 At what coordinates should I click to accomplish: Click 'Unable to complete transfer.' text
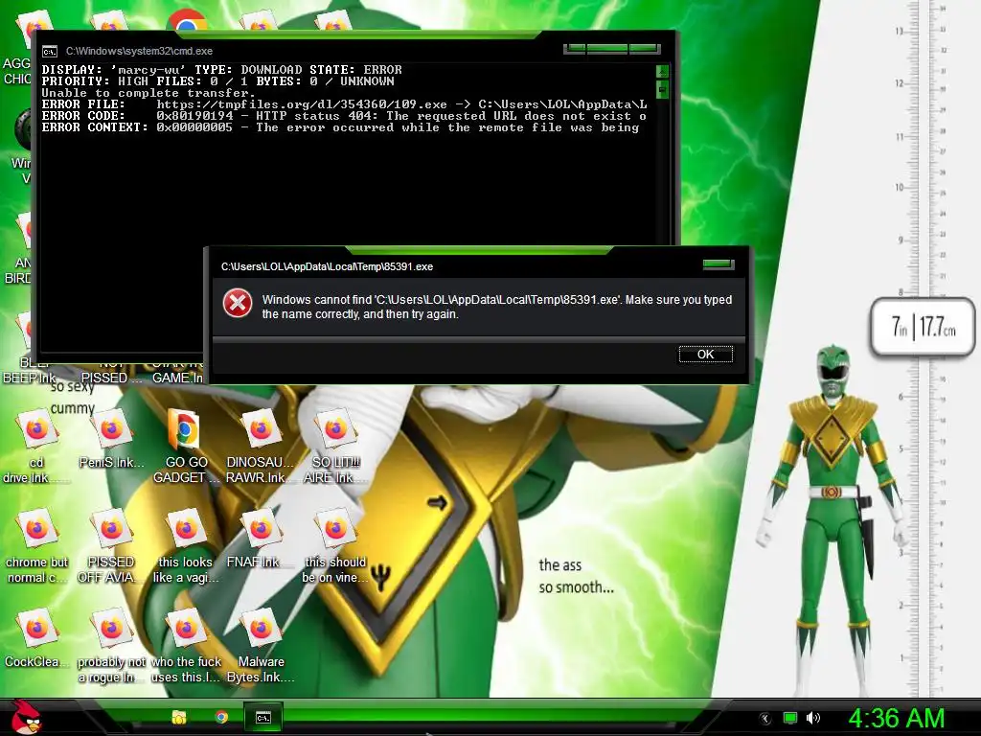tap(148, 93)
